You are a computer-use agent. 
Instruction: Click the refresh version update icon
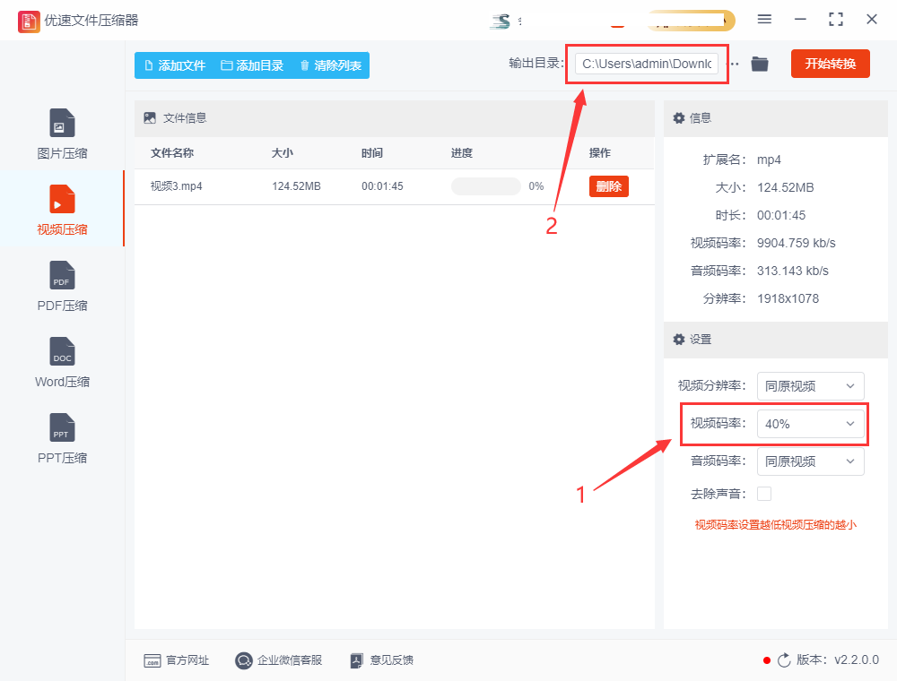tap(784, 660)
